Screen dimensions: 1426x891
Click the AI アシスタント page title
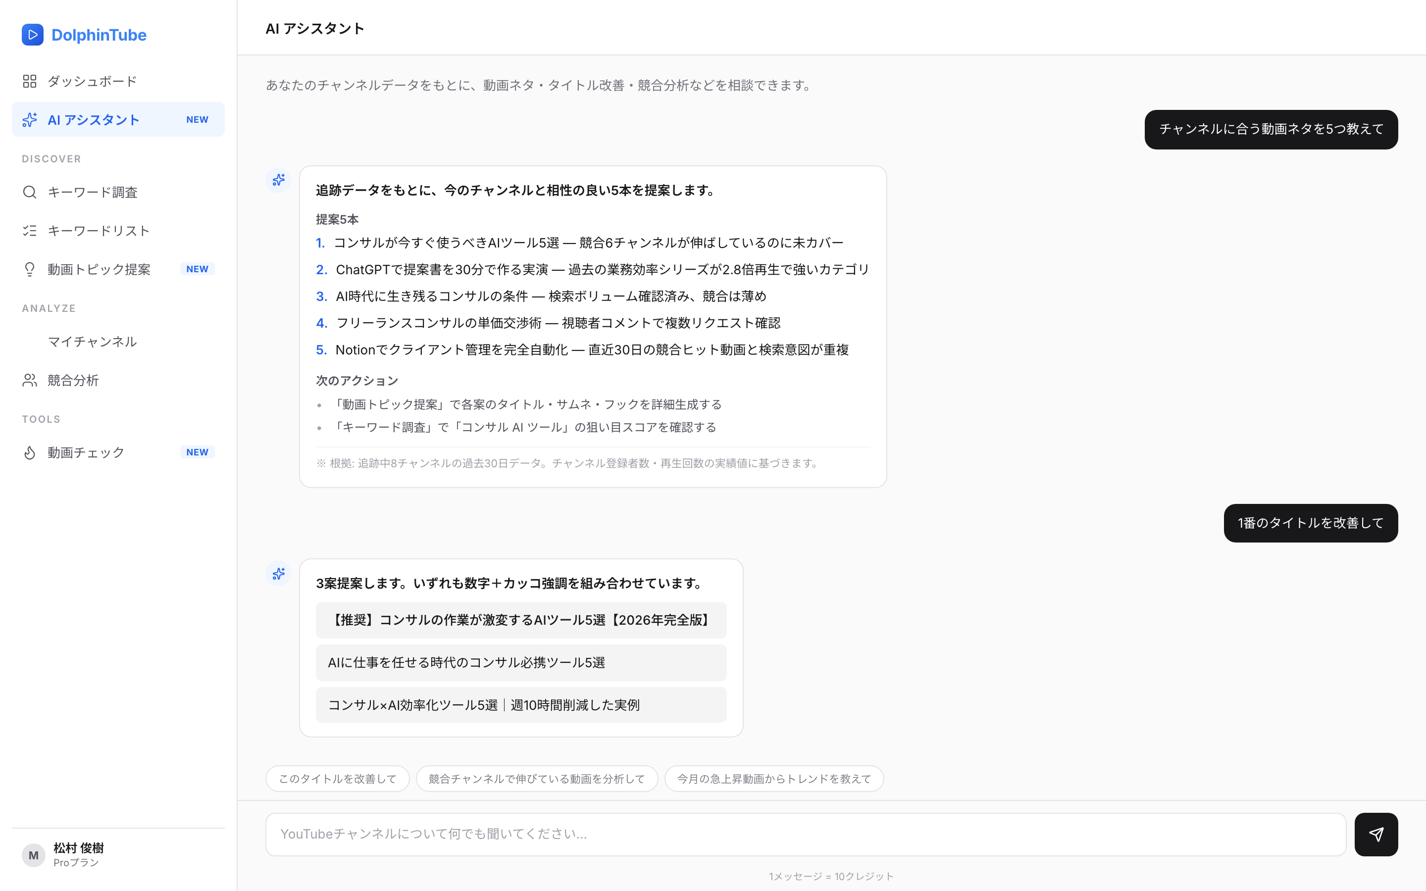coord(315,28)
